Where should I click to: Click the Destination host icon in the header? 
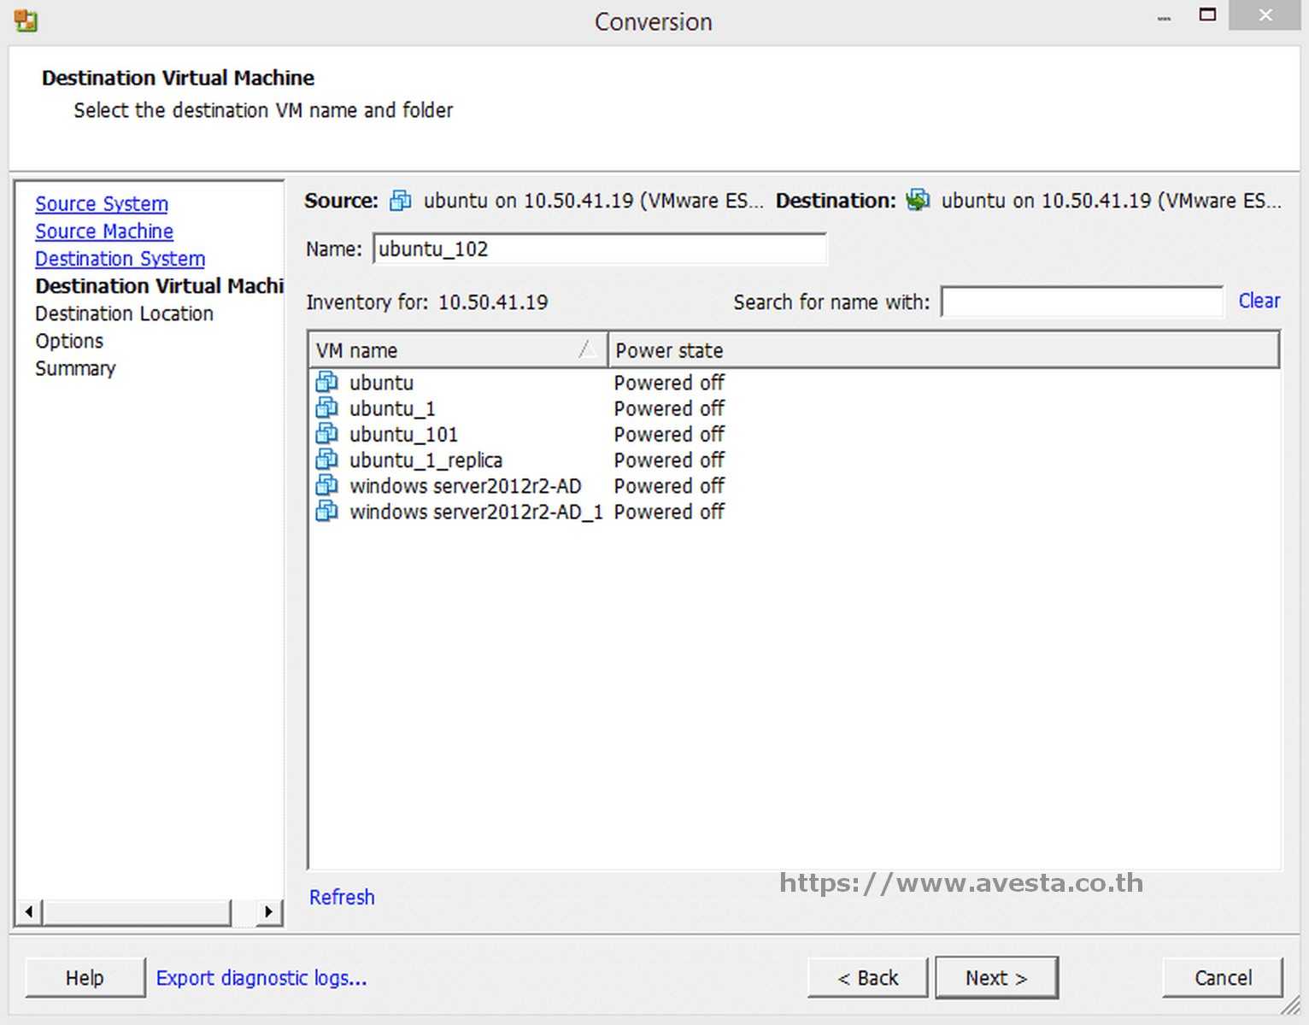[x=917, y=200]
